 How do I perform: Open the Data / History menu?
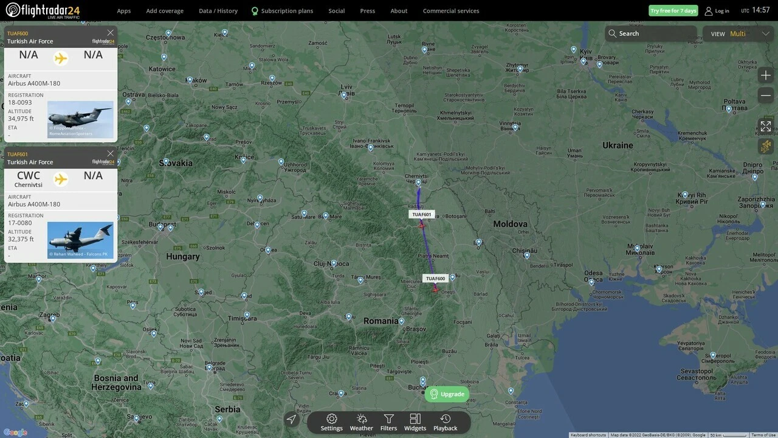tap(218, 11)
